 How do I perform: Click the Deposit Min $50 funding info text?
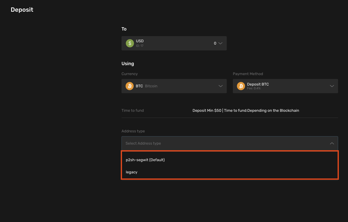click(246, 110)
